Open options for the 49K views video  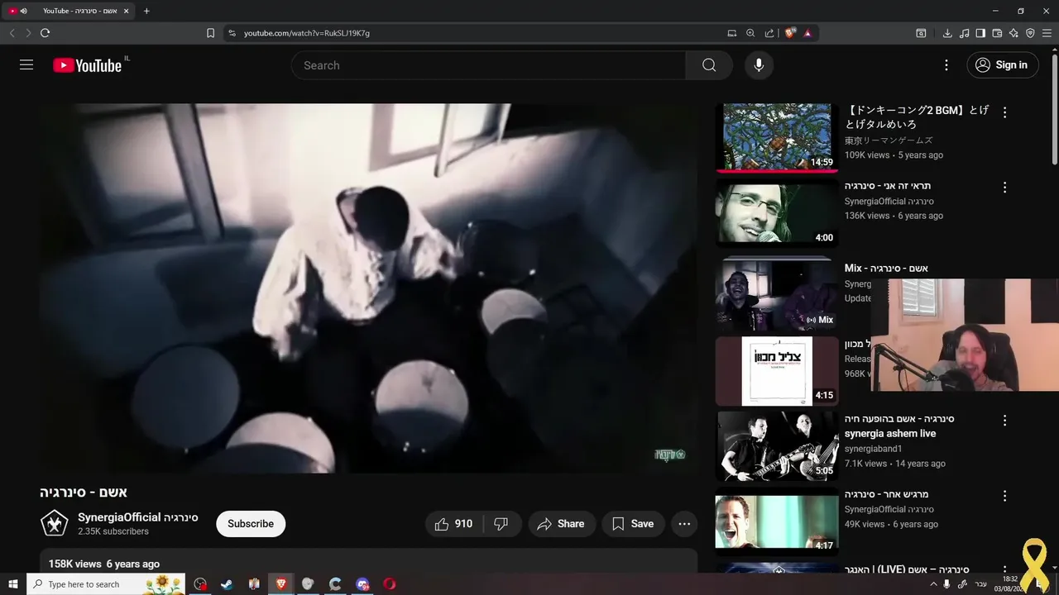(1005, 496)
